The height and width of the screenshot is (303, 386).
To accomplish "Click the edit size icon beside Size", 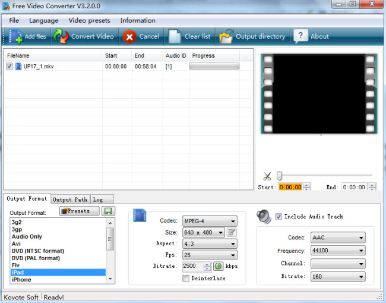I will 232,232.
